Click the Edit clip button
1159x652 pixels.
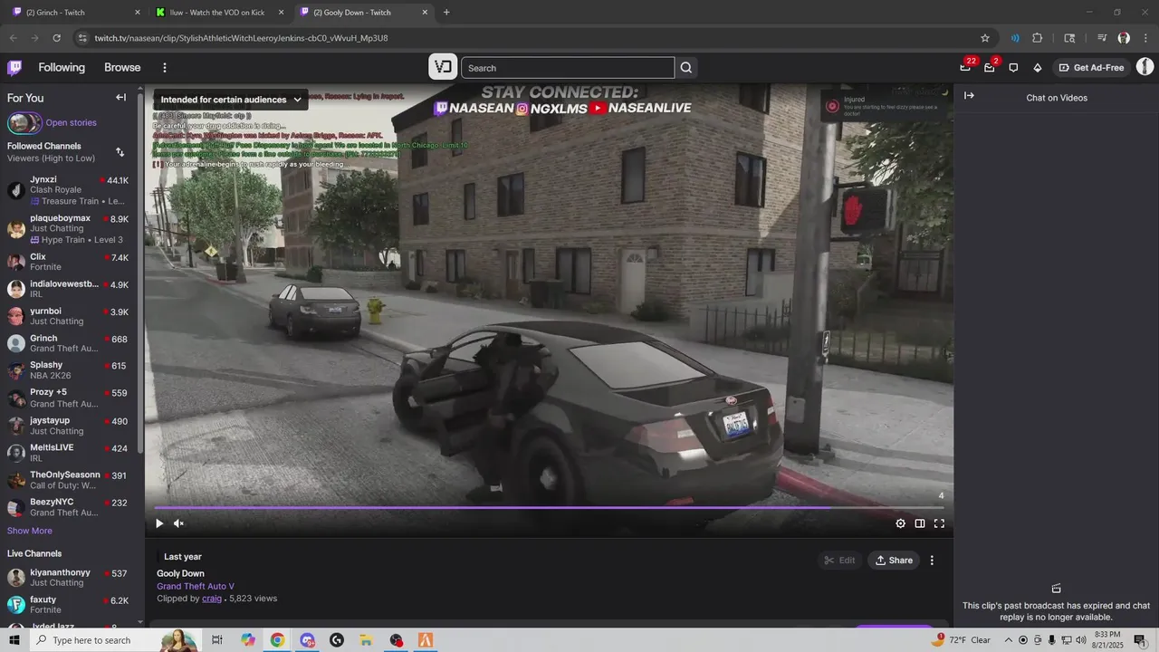839,561
